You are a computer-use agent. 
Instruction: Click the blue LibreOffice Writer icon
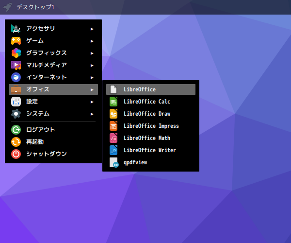coord(113,150)
